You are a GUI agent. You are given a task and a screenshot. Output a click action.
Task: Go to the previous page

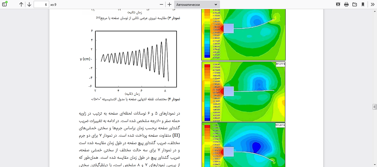21,4
